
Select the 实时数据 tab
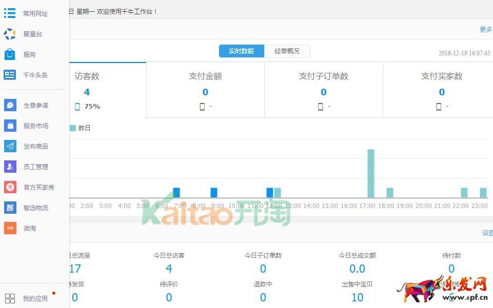tap(241, 51)
